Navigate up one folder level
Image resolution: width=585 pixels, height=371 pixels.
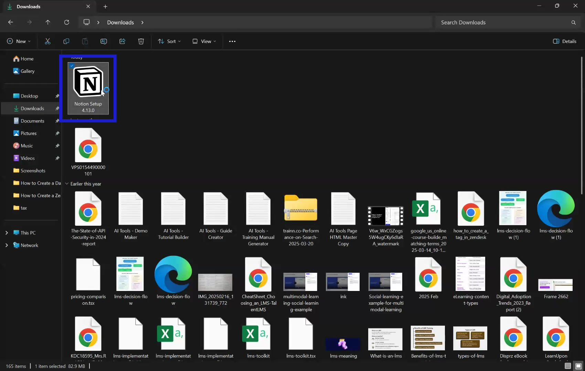48,22
